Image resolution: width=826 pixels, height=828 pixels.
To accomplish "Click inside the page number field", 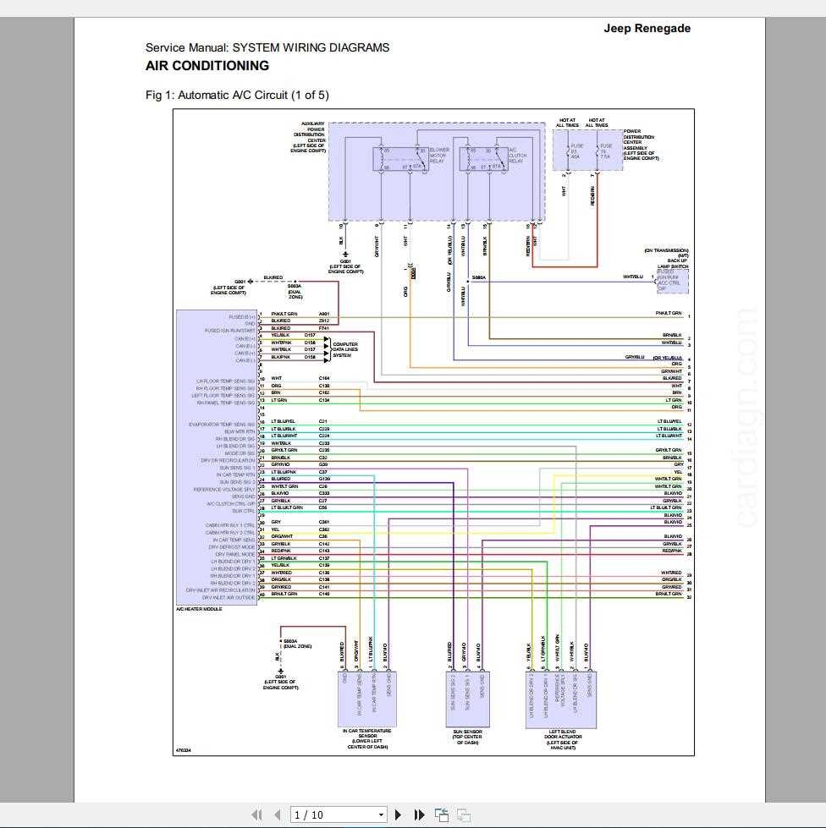I will [330, 814].
